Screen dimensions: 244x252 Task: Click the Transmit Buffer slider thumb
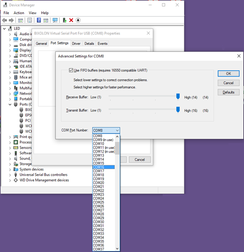(178, 110)
